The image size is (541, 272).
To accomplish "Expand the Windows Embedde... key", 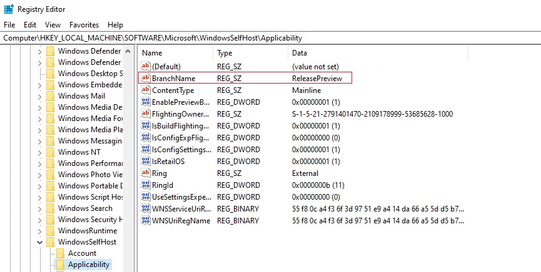I will [39, 85].
